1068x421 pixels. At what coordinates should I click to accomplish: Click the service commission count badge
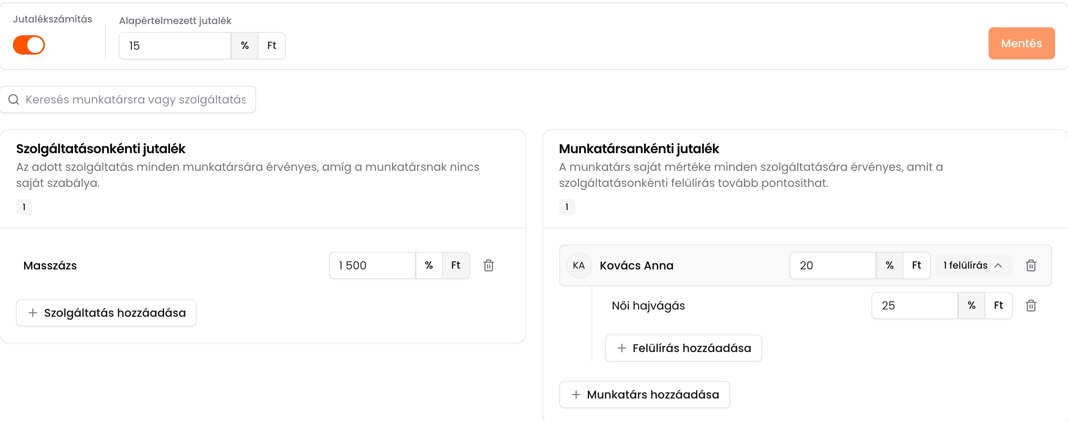[x=24, y=207]
